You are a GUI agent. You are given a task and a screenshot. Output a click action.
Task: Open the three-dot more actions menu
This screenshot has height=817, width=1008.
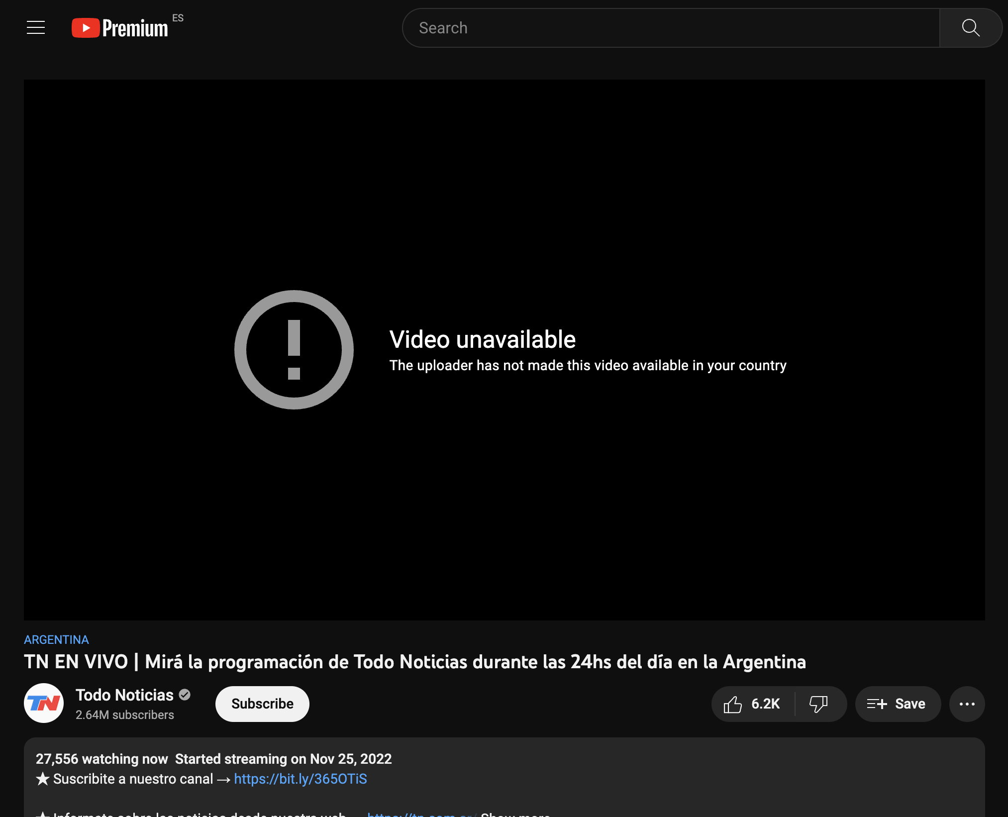[967, 704]
